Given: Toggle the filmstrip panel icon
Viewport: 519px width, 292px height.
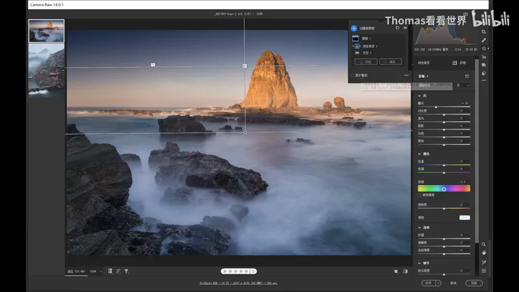Looking at the screenshot, I should pyautogui.click(x=110, y=271).
